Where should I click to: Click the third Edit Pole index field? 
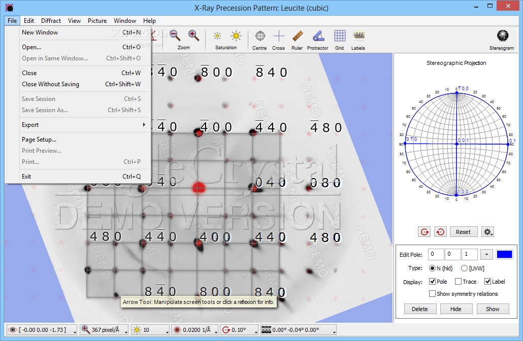click(x=470, y=254)
